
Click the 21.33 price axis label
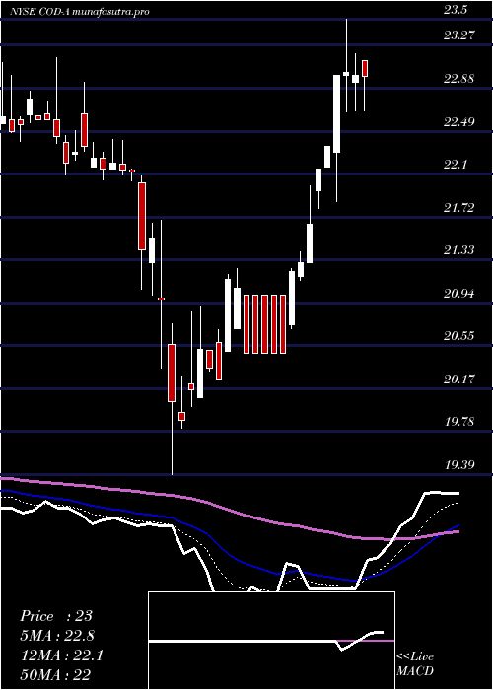tap(458, 250)
